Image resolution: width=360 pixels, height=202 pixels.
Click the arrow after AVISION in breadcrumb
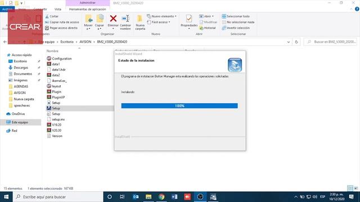pos(94,42)
